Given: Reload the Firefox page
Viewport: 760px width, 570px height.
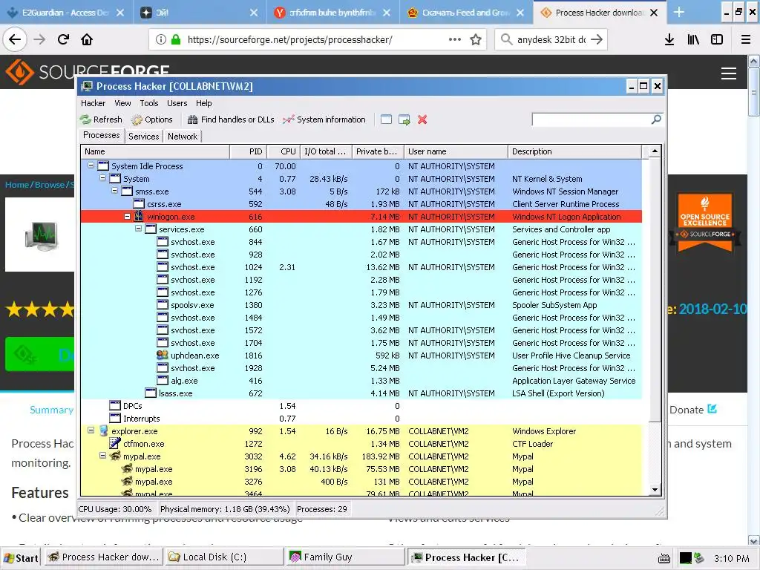Looking at the screenshot, I should [63, 39].
